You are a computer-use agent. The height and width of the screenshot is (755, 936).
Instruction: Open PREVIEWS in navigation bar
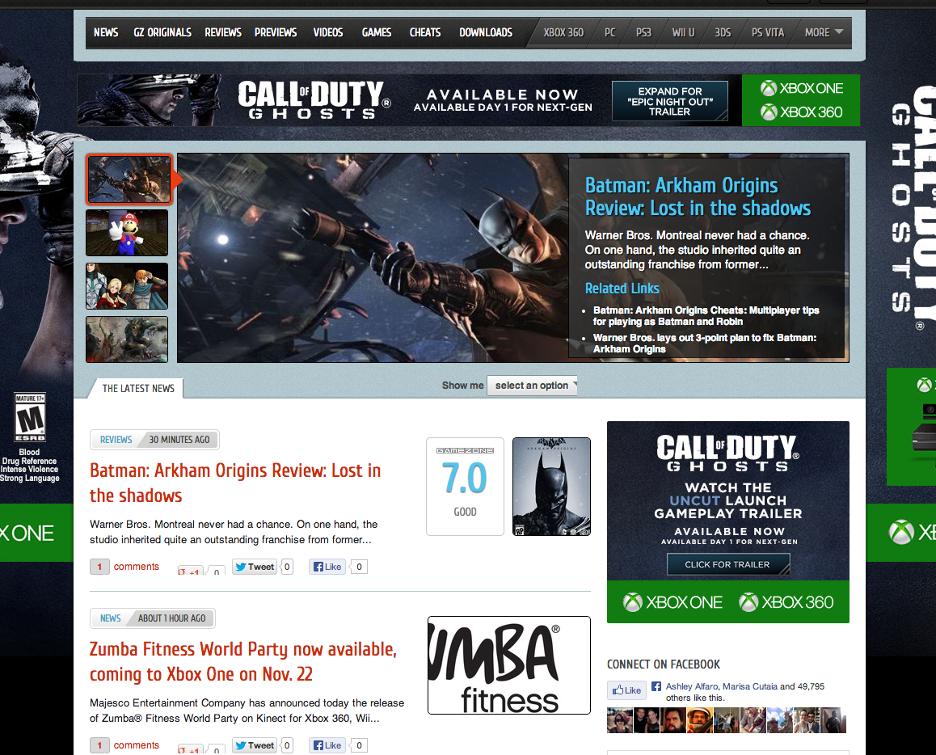275,32
